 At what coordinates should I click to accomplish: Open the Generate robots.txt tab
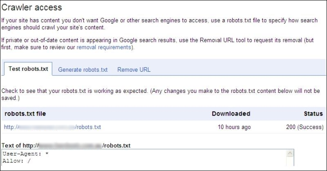tap(83, 70)
